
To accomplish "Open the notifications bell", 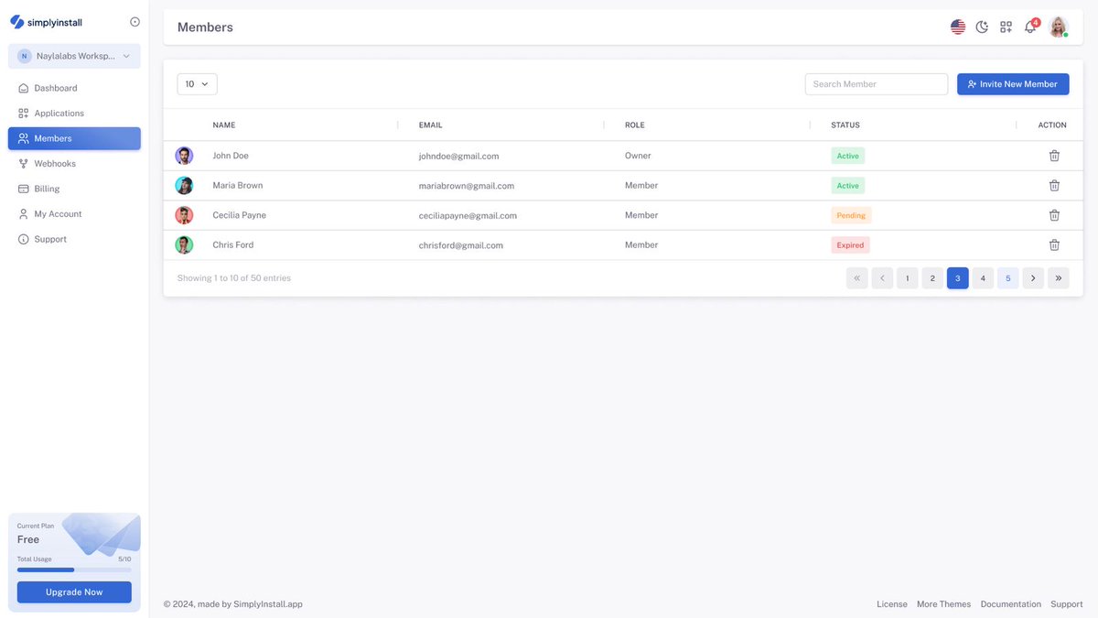I will tap(1030, 27).
